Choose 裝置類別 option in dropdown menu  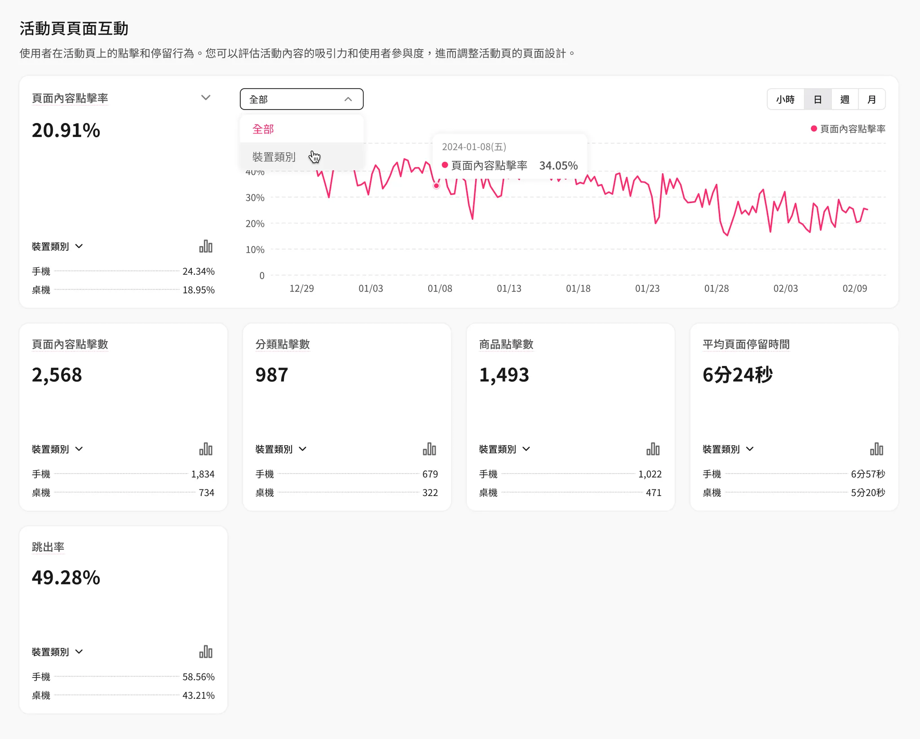(x=274, y=157)
